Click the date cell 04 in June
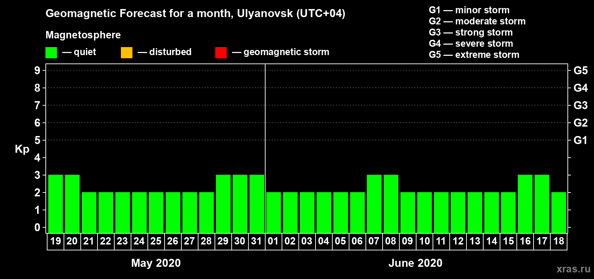 (x=324, y=241)
